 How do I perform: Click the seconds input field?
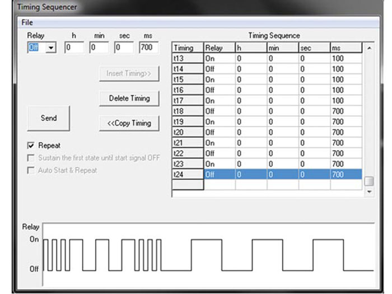click(x=124, y=48)
